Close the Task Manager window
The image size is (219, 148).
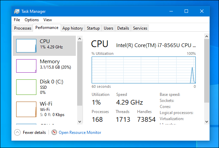tap(202, 11)
